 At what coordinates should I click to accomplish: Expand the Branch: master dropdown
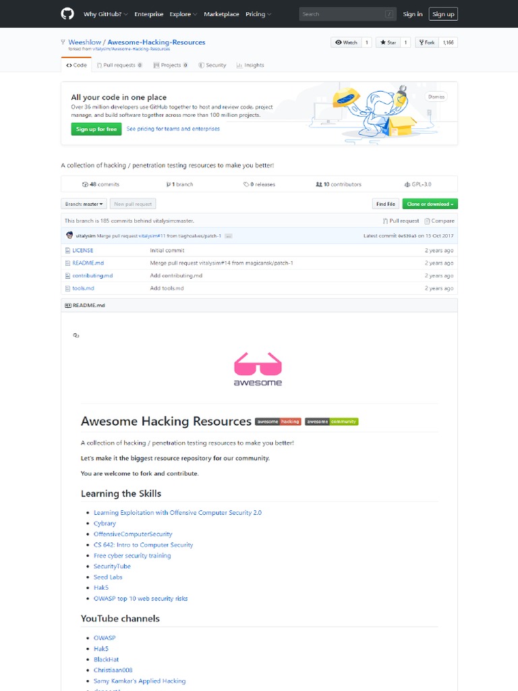point(84,204)
